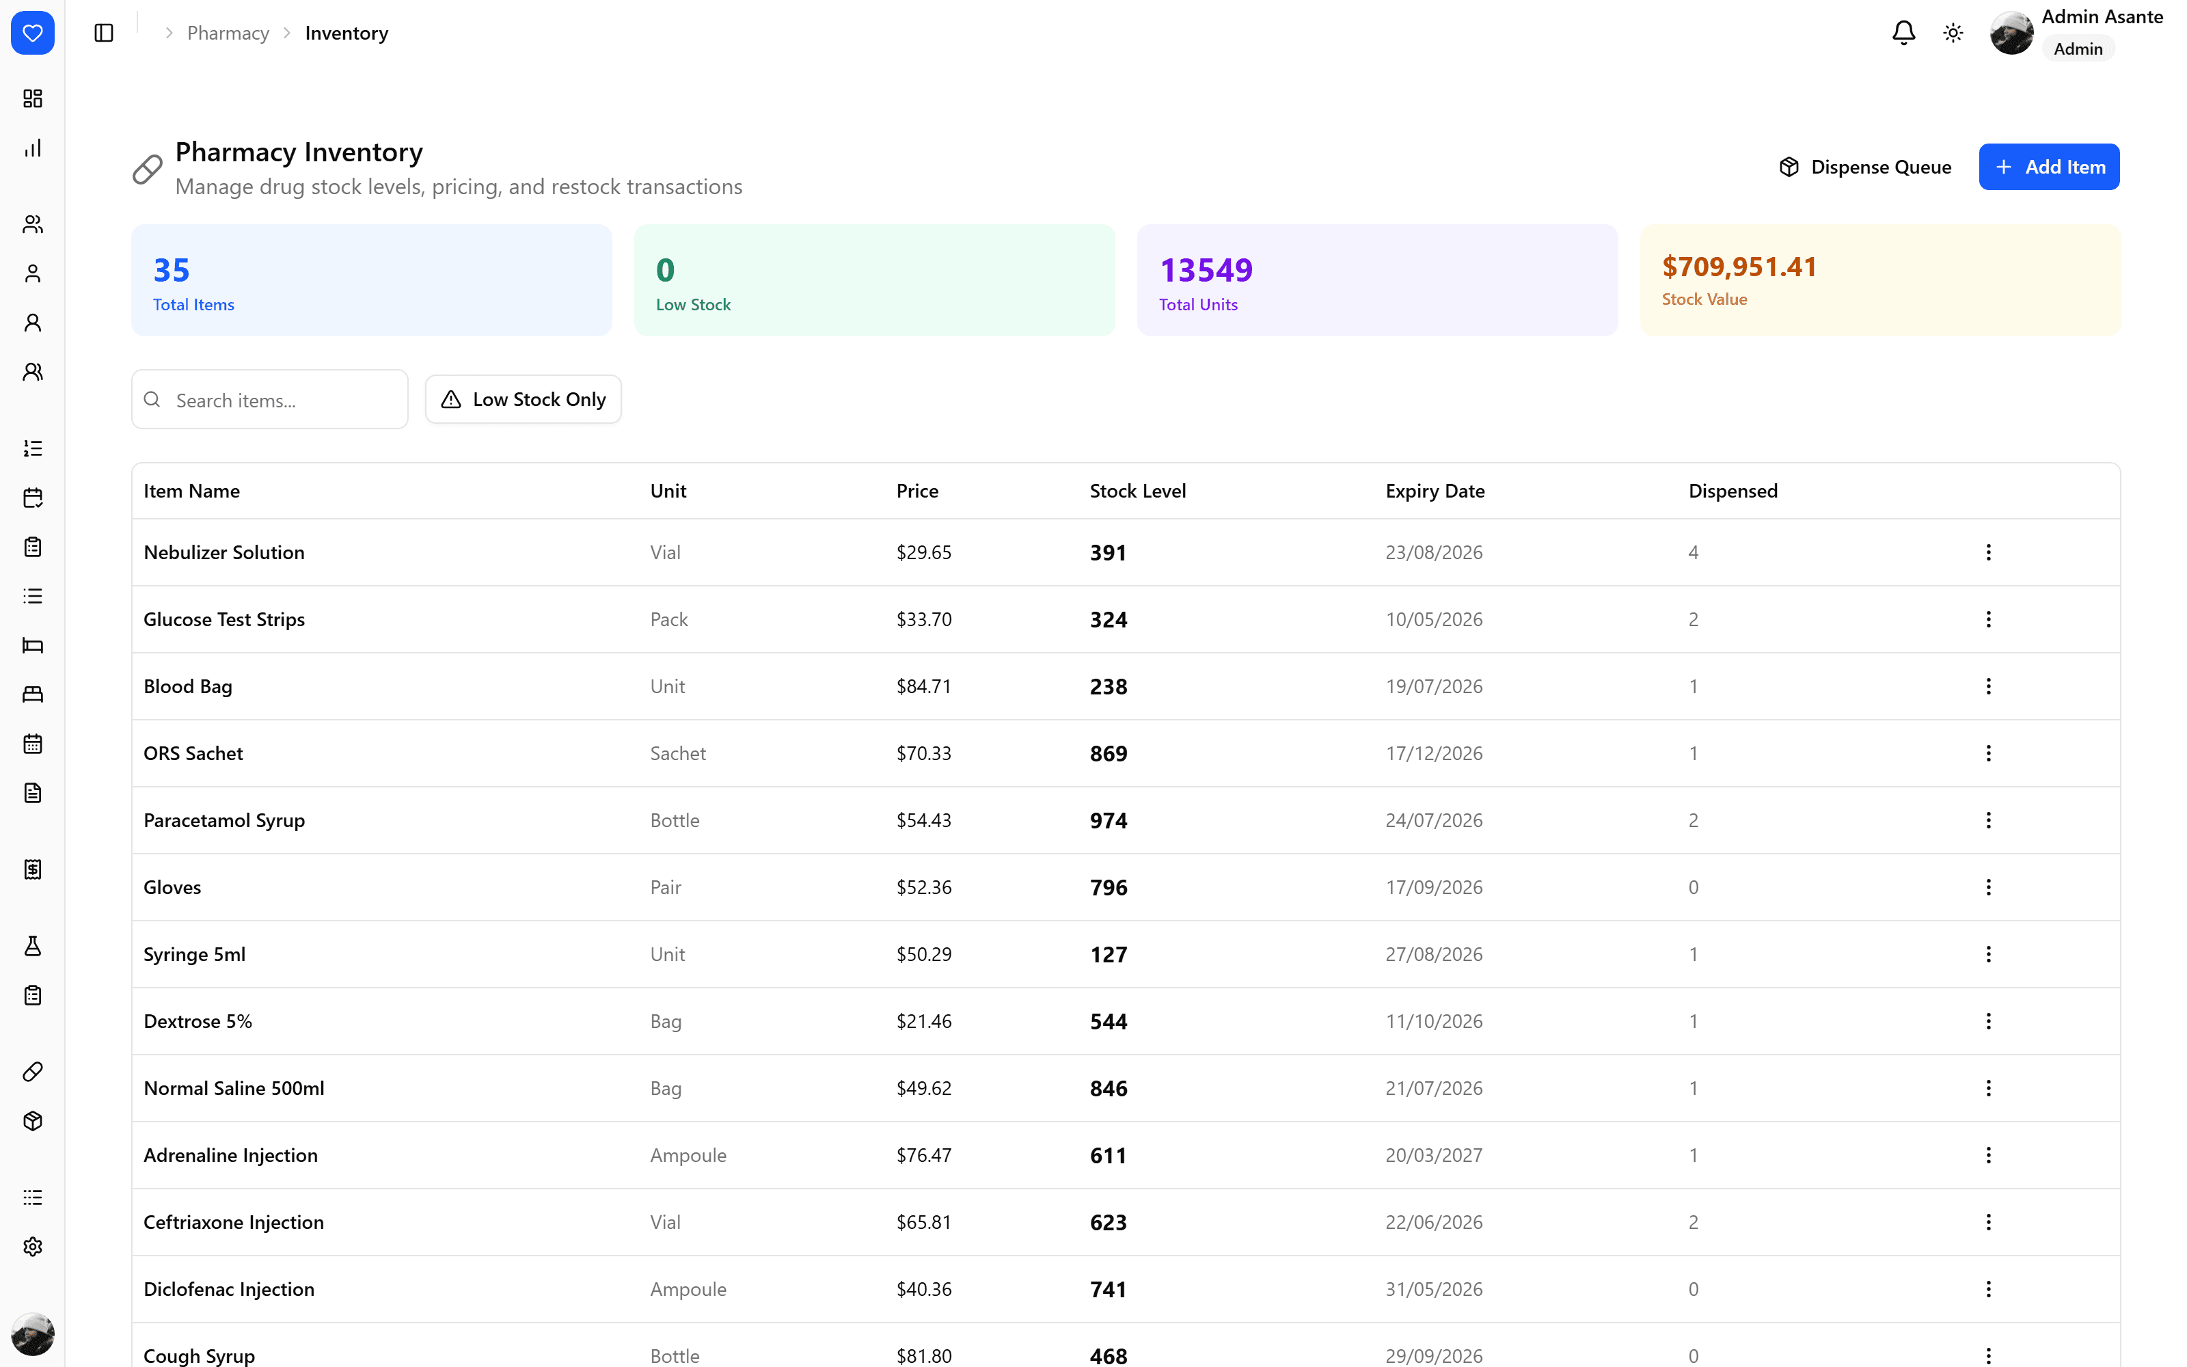Screen dimensions: 2187x1367
Task: Open row actions menu for Diclofenac Injection
Action: [1988, 1289]
